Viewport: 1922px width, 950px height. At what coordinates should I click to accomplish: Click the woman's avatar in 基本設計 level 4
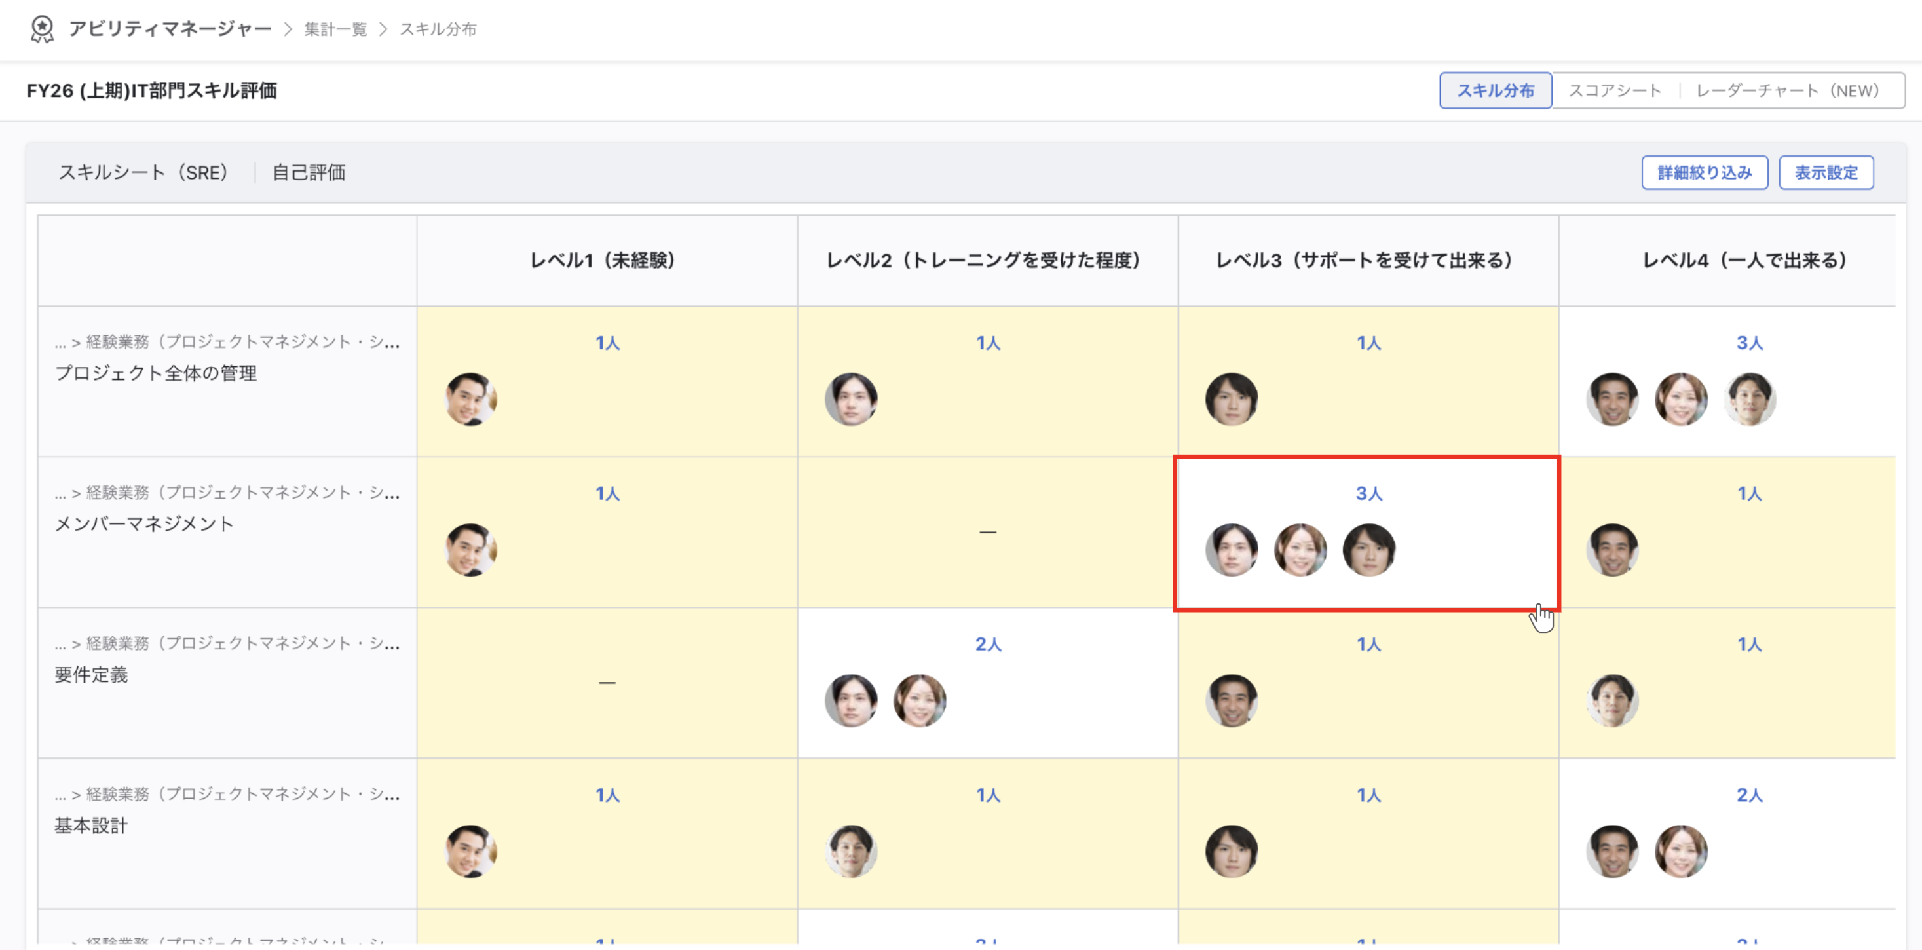point(1681,852)
